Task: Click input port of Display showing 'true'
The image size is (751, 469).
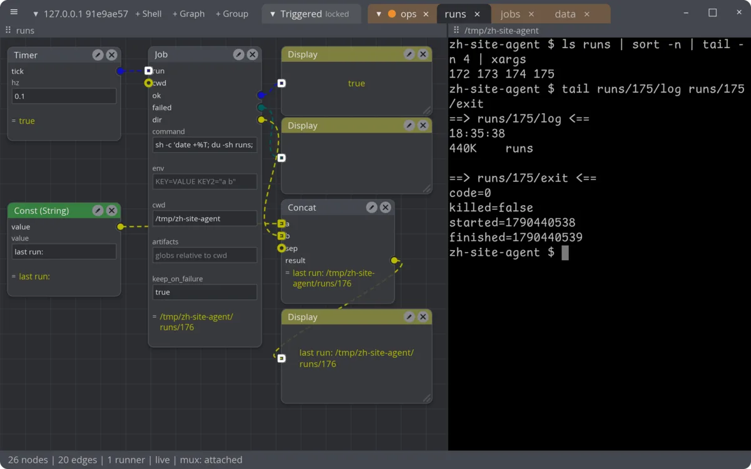Action: pyautogui.click(x=282, y=83)
